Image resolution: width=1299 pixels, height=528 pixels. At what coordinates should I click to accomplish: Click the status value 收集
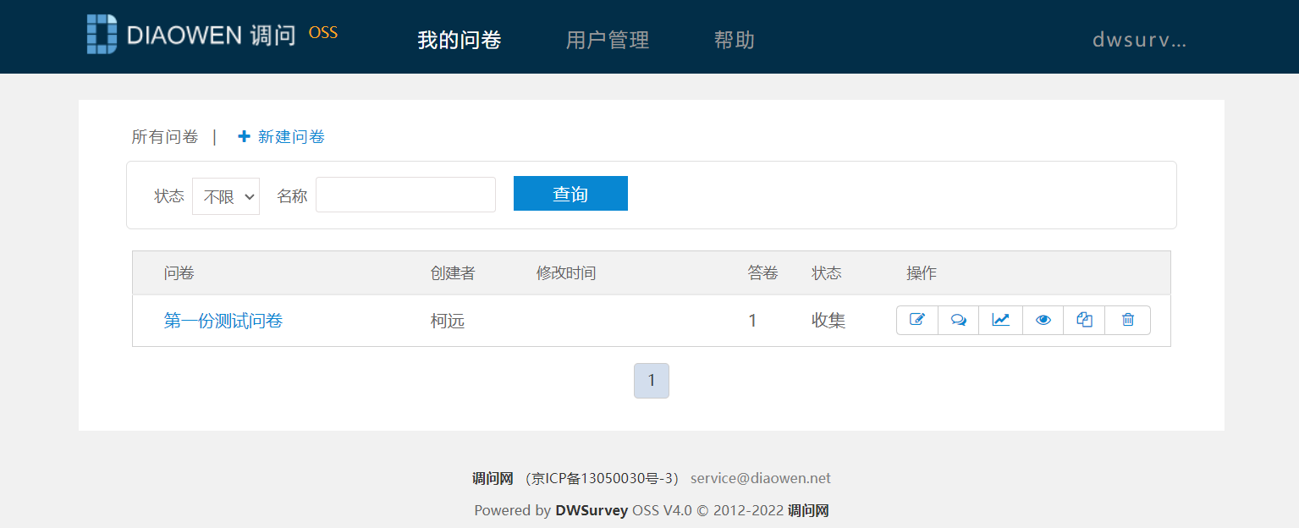(828, 321)
